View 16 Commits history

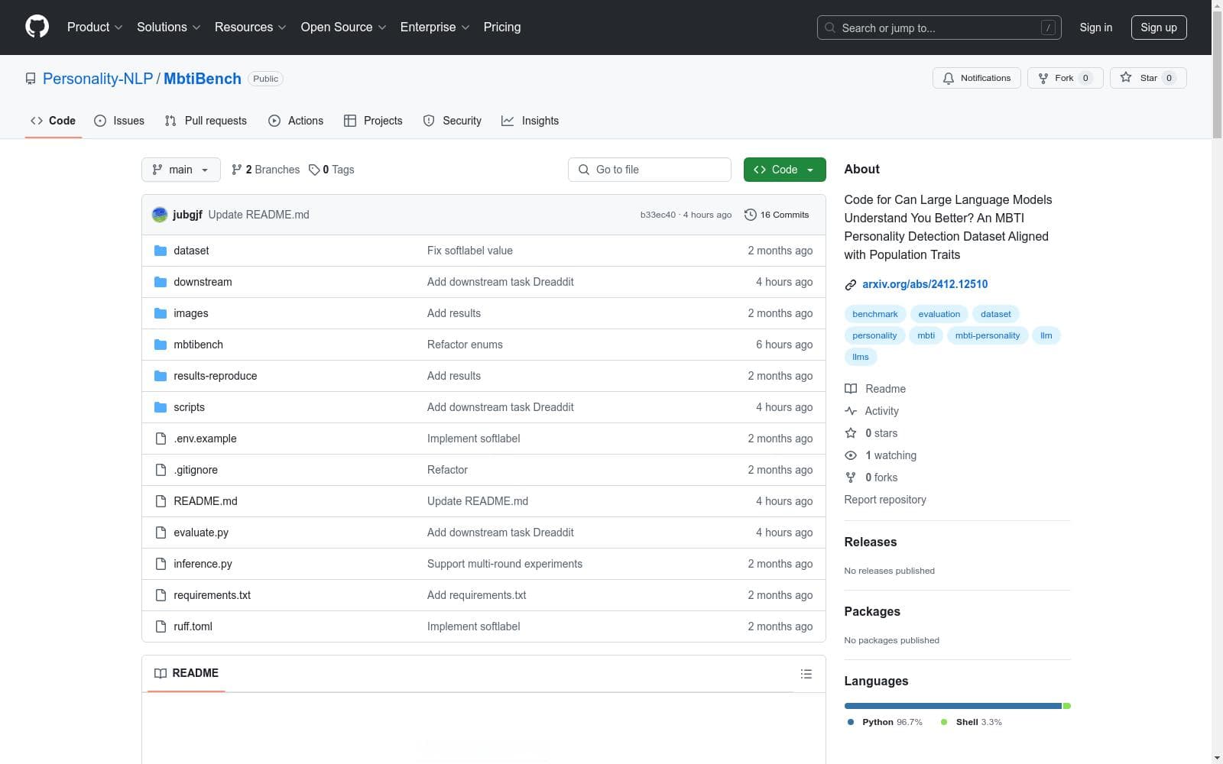pyautogui.click(x=777, y=215)
